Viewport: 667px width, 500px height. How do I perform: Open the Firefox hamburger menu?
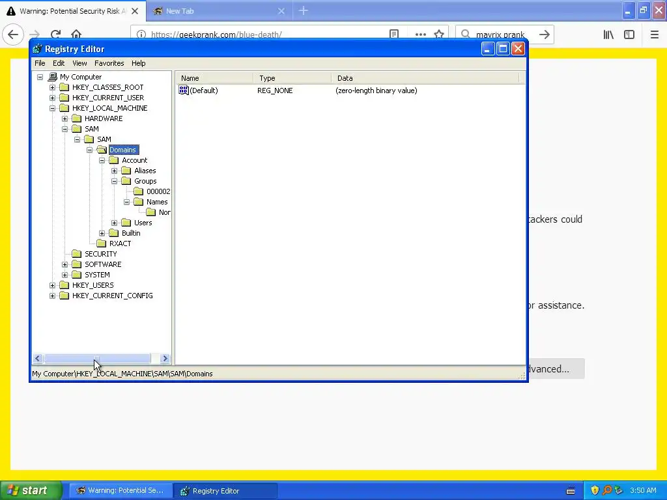point(654,35)
